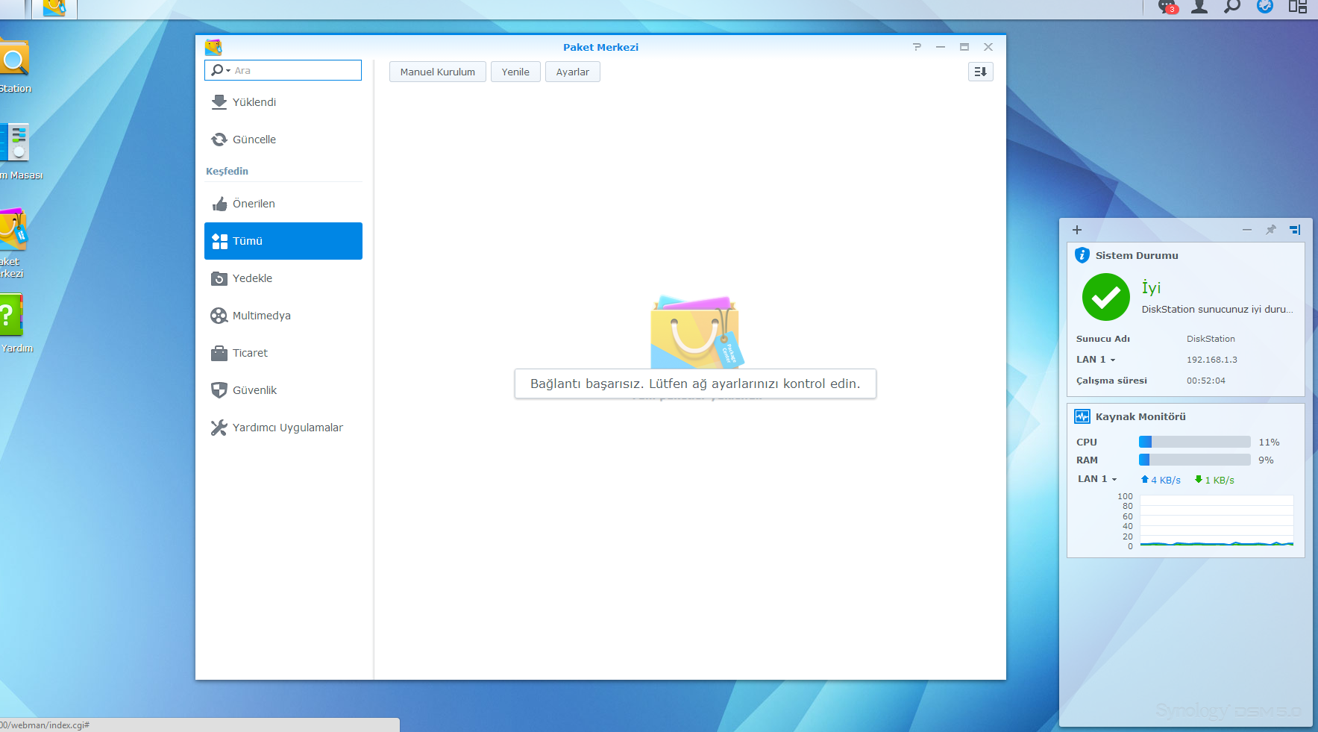Expand LAN 1 dropdown in Kaynak Monitörü

1114,479
